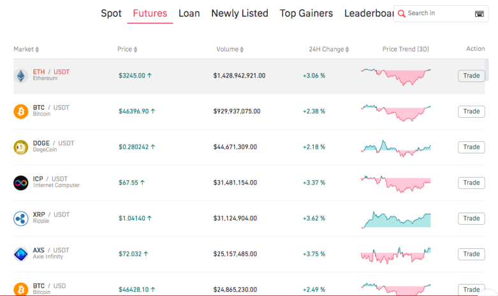
Task: Open the Leaderboard tab
Action: (369, 13)
